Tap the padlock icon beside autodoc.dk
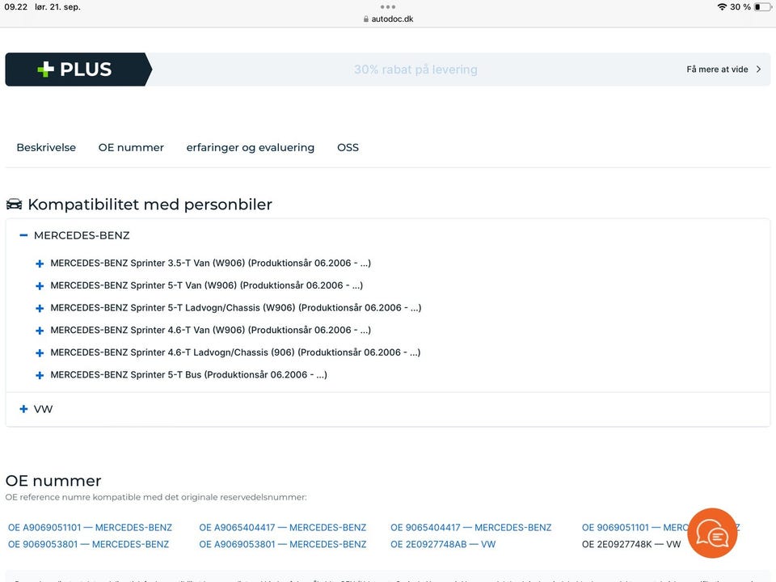Screen dimensions: 776x582 coord(365,19)
